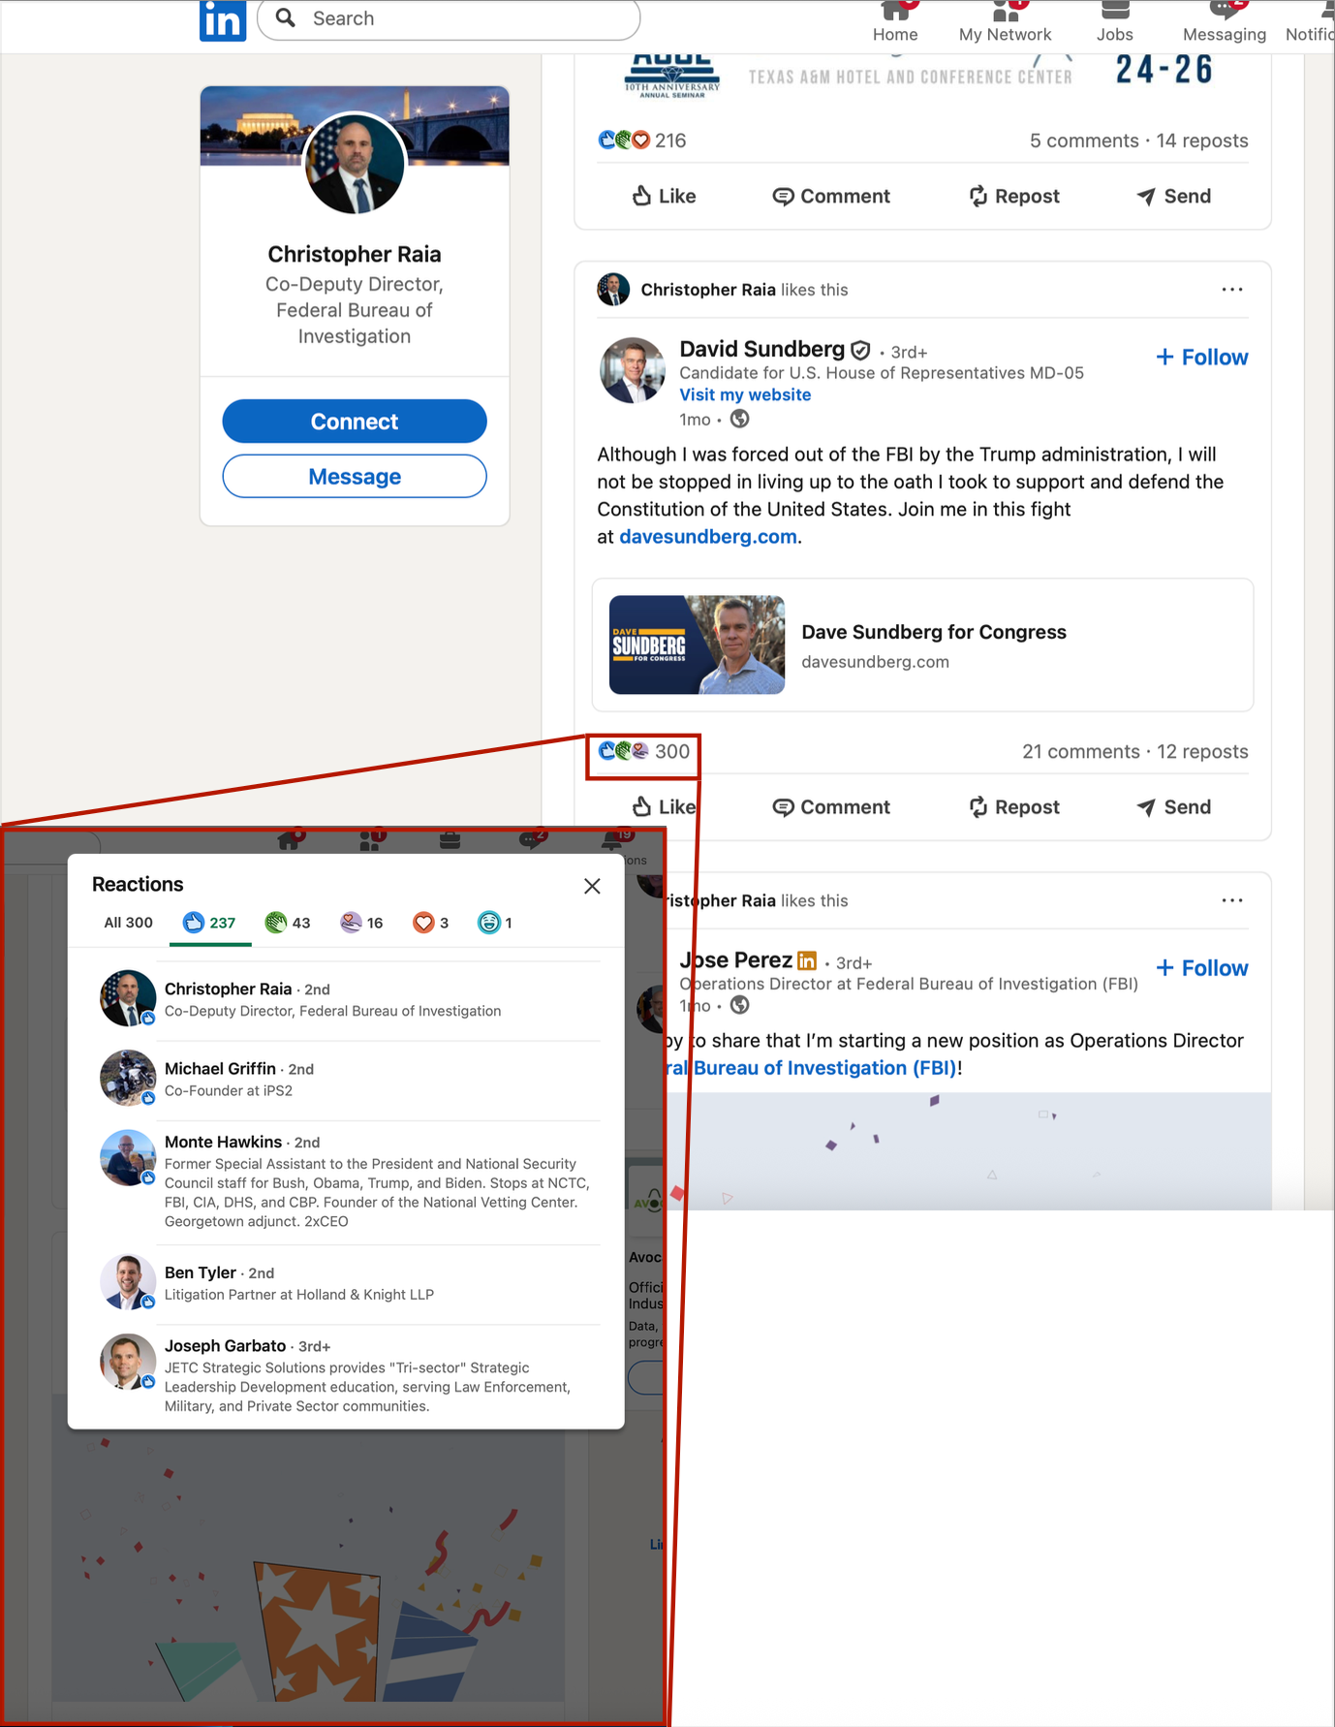Like the post with 216 reactions
The image size is (1335, 1727).
point(664,196)
